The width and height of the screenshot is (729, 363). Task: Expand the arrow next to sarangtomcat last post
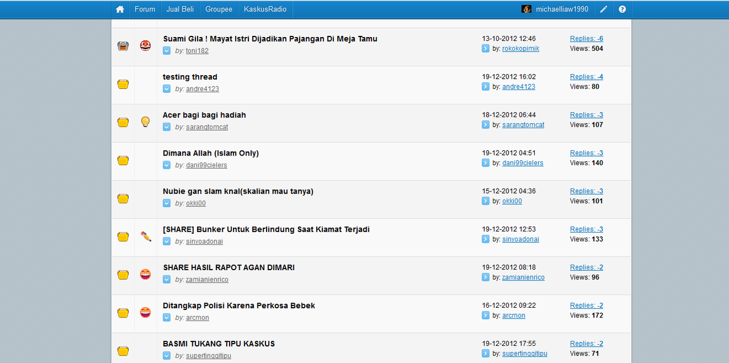[x=485, y=124]
